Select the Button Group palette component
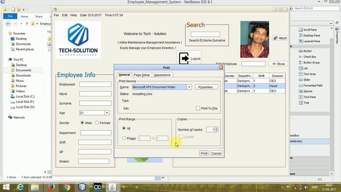 [x=309, y=62]
